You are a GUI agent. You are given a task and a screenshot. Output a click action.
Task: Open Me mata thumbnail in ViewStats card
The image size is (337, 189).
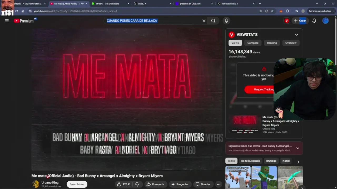click(245, 124)
